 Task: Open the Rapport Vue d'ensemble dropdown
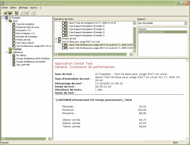pos(185,23)
